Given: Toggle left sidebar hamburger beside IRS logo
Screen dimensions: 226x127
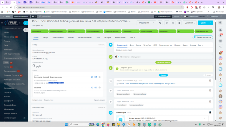Looking at the screenshot, I should 2,23.
